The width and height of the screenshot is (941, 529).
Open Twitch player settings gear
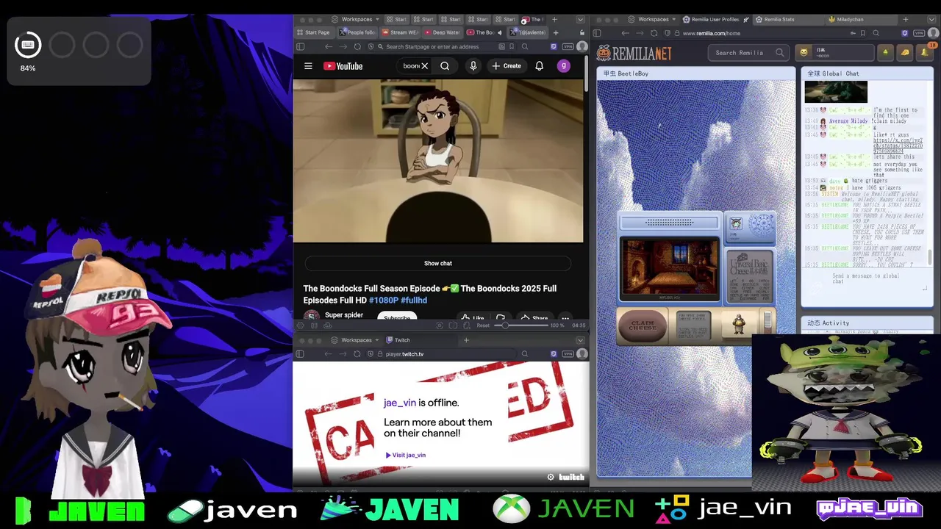tap(551, 478)
